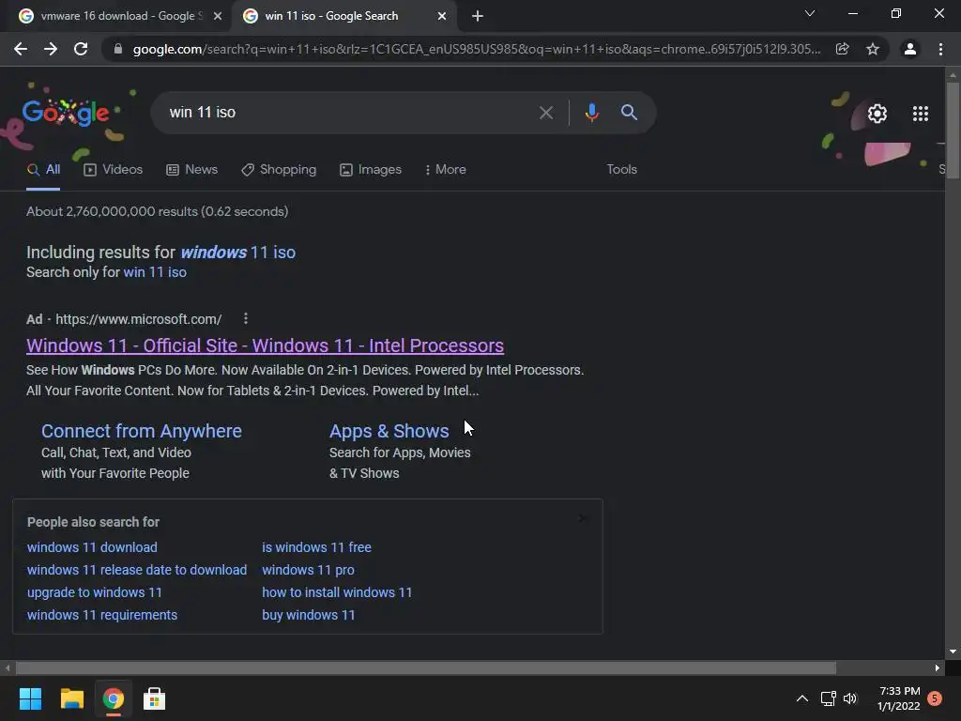Open the taskbar clock and date
Viewport: 961px width, 721px height.
tap(899, 698)
